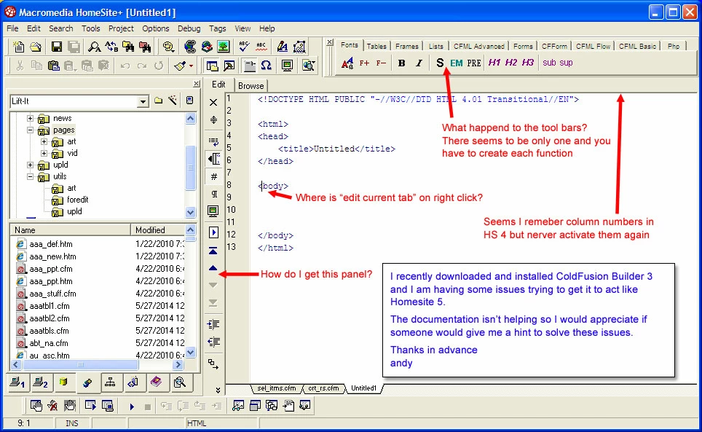Switch to the Browse tab
702x432 pixels.
251,86
